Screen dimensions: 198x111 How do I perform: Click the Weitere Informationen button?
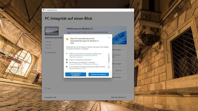click(x=98, y=74)
